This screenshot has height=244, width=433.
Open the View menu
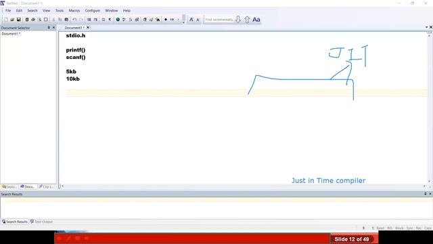[46, 11]
